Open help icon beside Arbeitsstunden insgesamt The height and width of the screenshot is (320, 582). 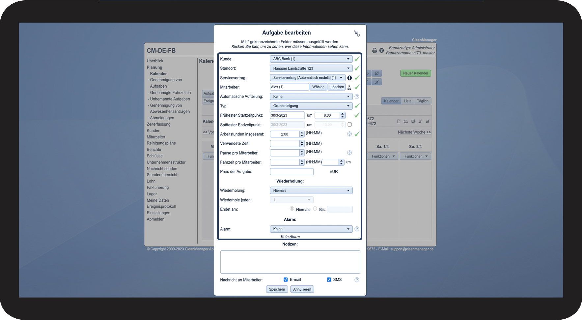(349, 134)
